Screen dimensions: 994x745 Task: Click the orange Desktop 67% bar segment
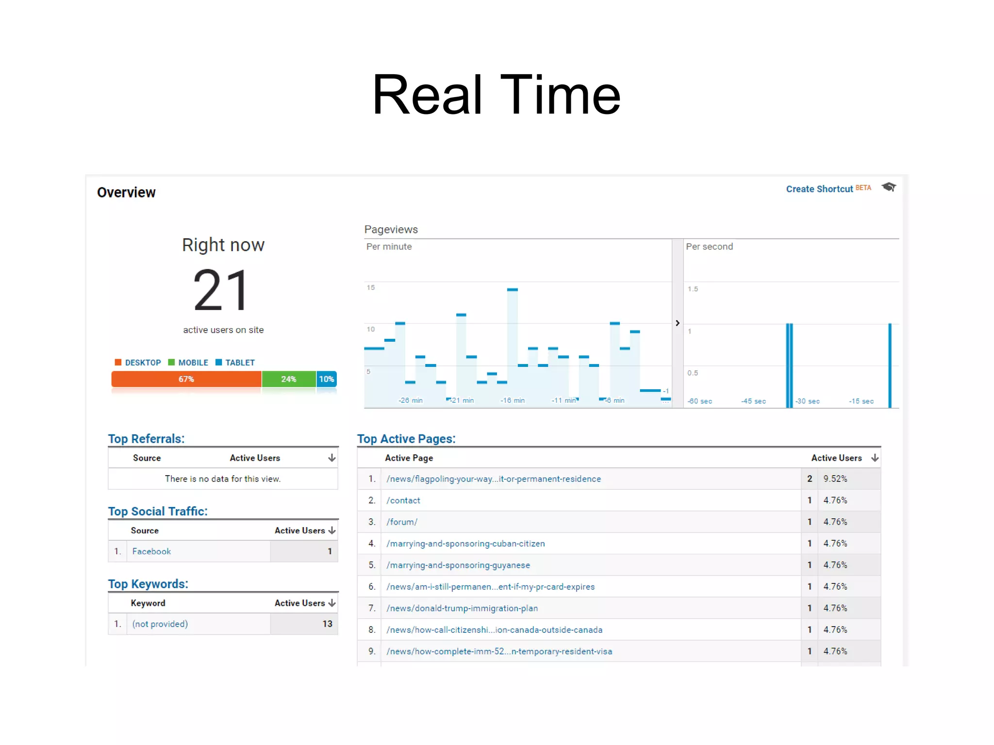186,379
